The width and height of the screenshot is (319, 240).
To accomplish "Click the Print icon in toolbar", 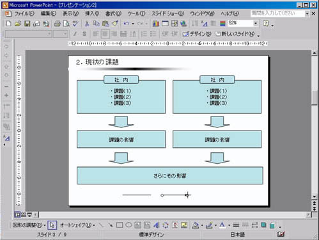I will pos(57,24).
